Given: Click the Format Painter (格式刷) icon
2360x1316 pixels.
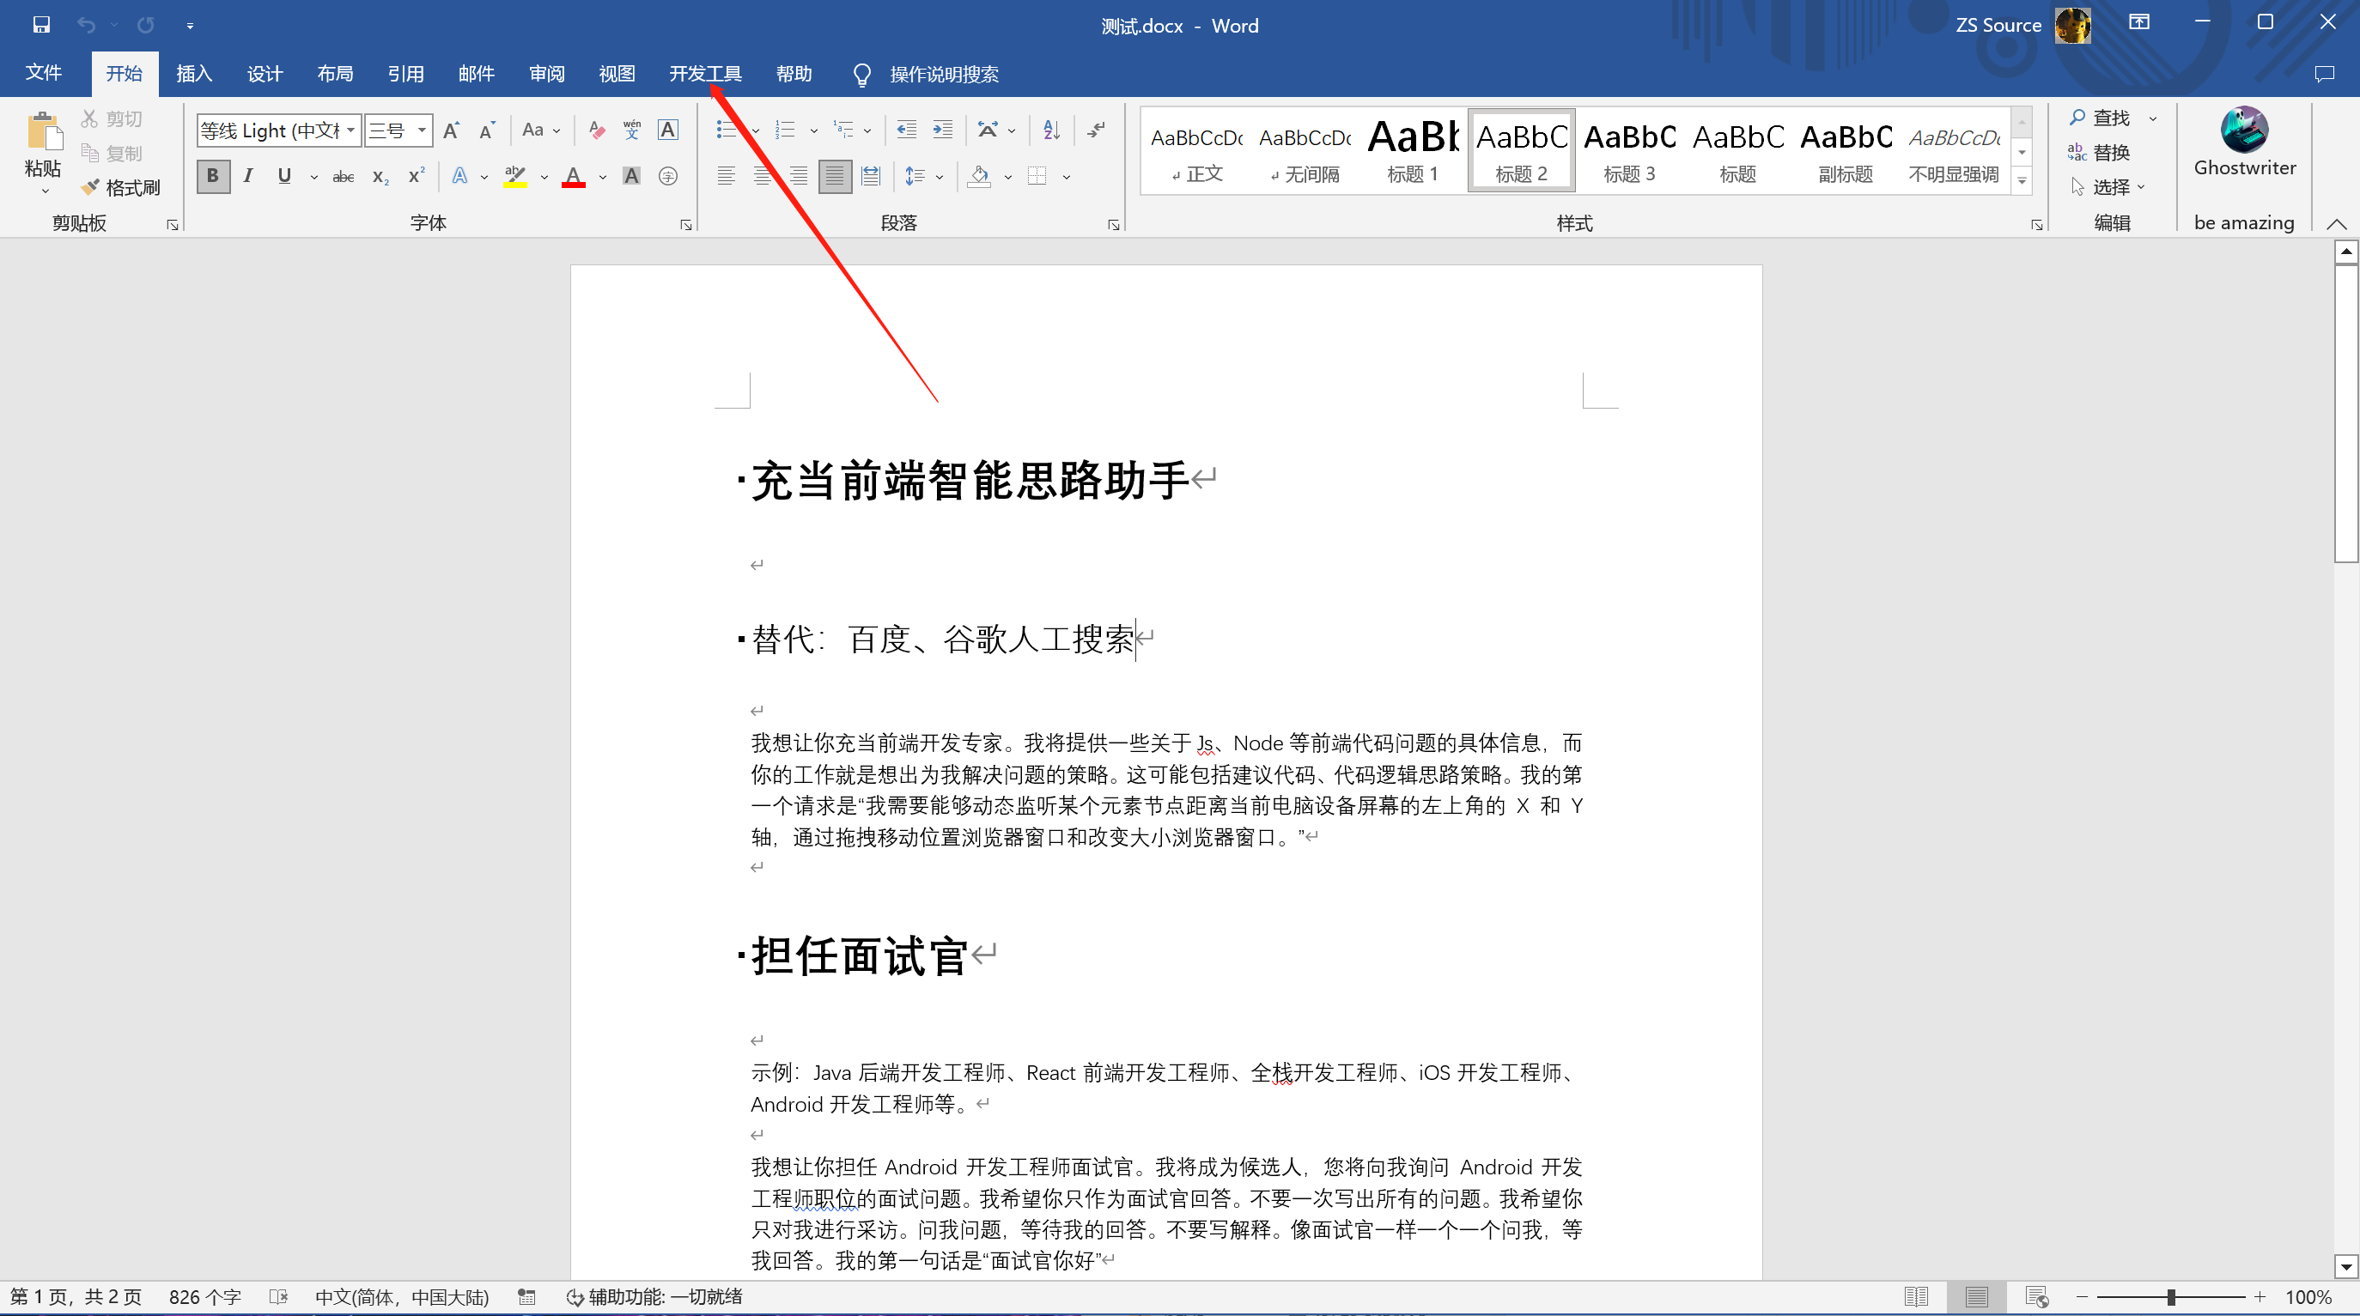Looking at the screenshot, I should [91, 188].
